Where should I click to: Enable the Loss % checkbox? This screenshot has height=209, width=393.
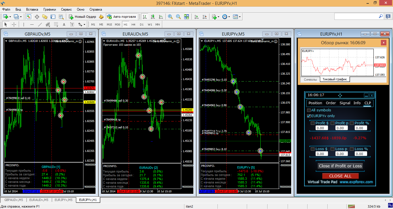pos(352,149)
